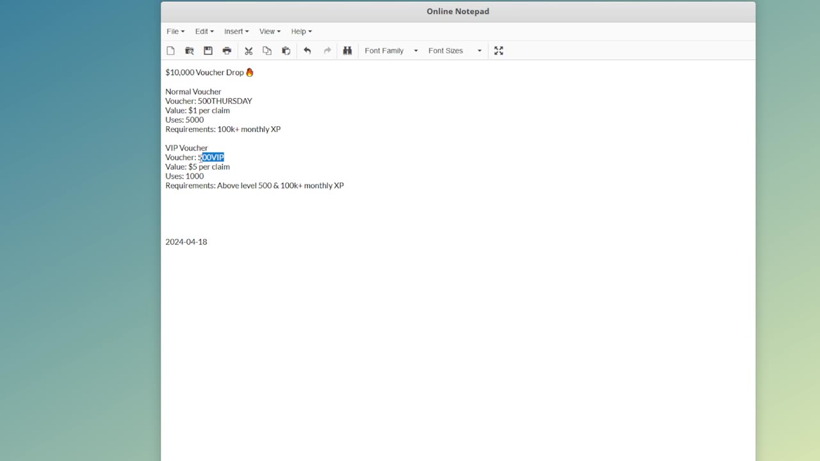The height and width of the screenshot is (461, 820).
Task: Click the 'Uses: 1000' line
Action: (184, 176)
